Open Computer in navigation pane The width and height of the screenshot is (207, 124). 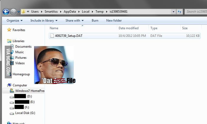20,85
